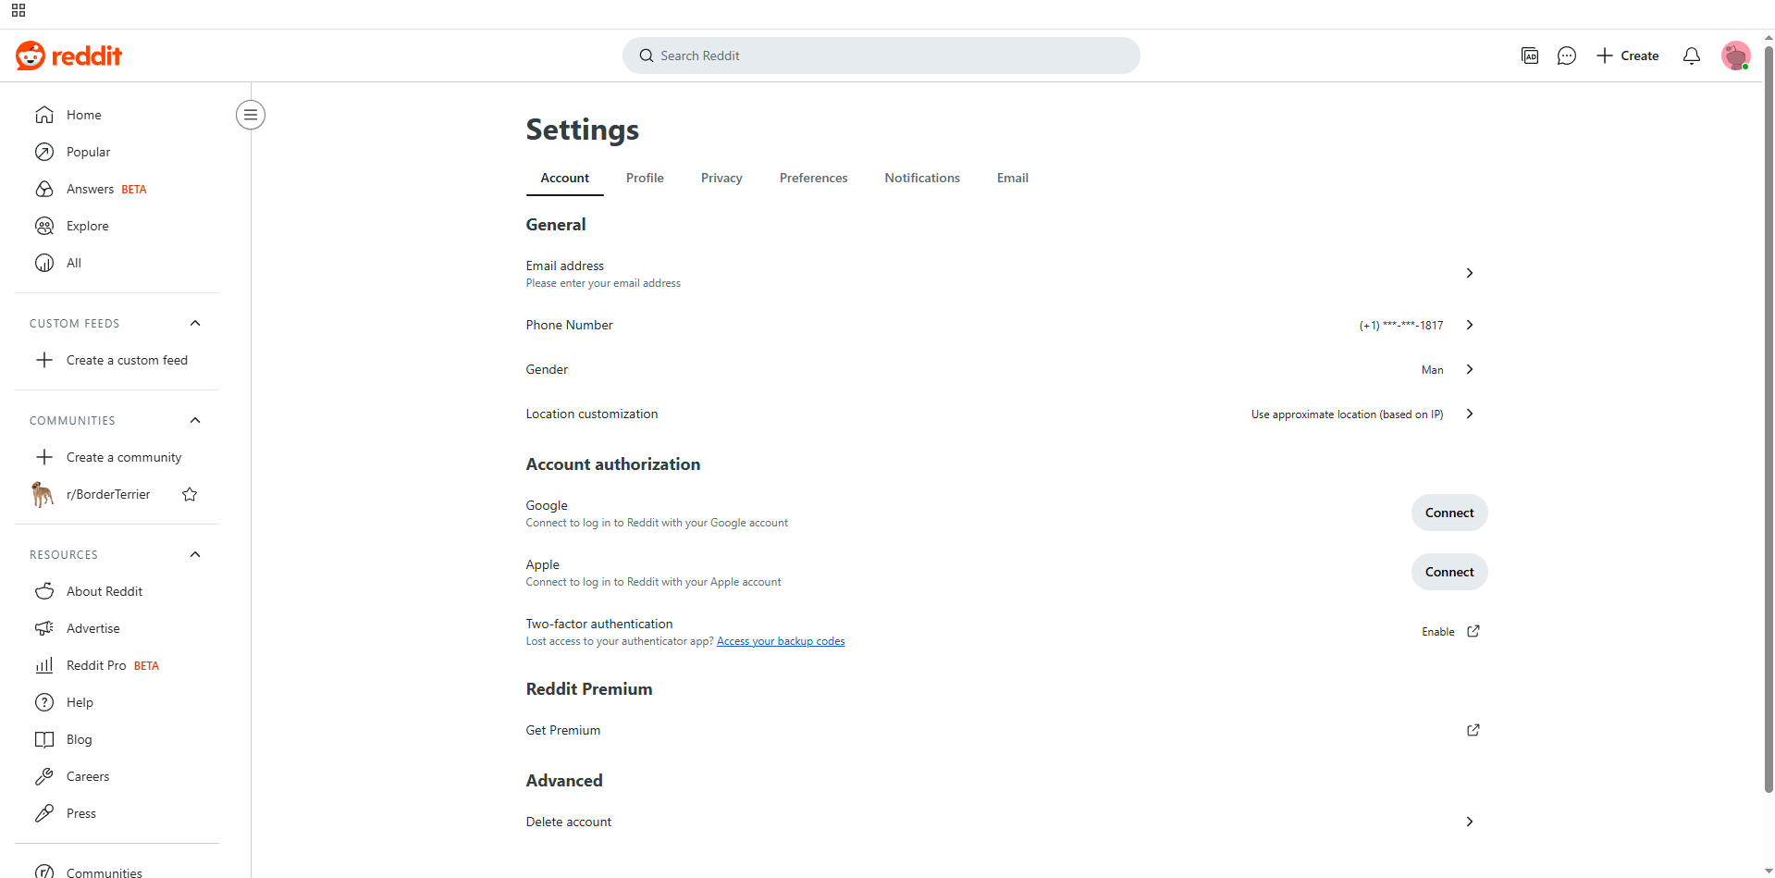Screen dimensions: 1775x878
Task: Open the two-factor Enable external link icon
Action: pyautogui.click(x=1473, y=631)
